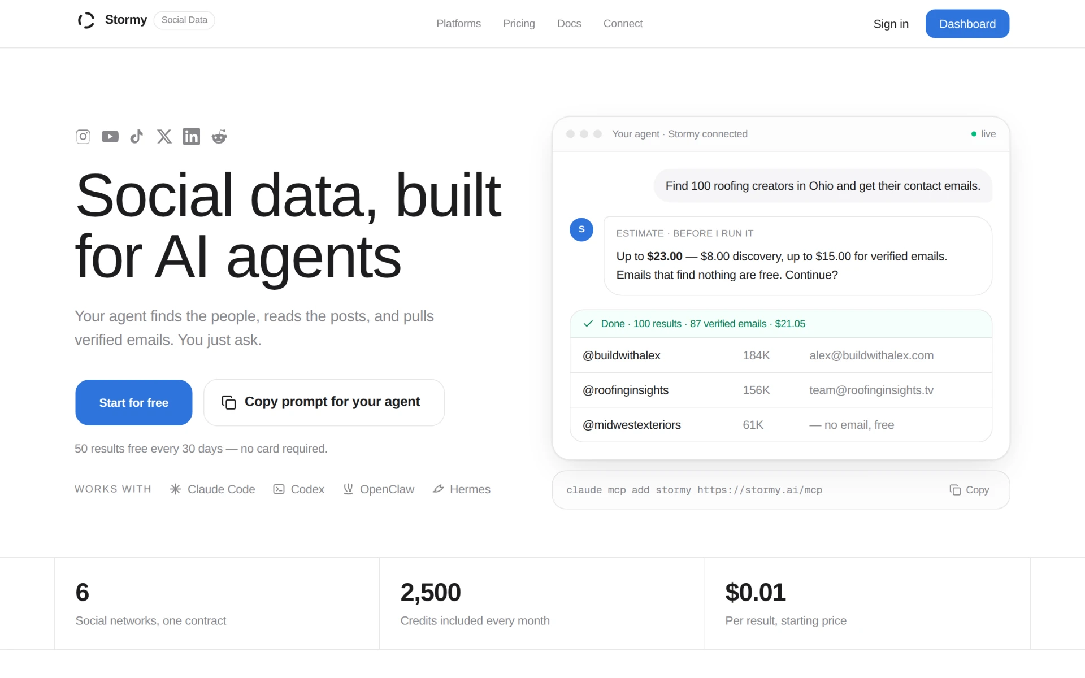
Task: Select the LinkedIn icon
Action: tap(192, 136)
